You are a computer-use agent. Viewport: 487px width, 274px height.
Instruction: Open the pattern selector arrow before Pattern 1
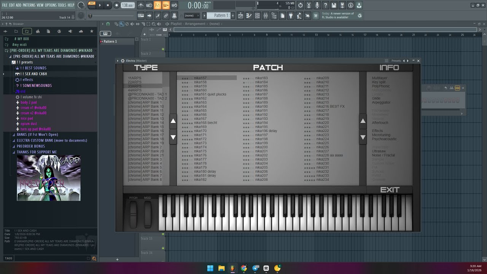pos(204,16)
